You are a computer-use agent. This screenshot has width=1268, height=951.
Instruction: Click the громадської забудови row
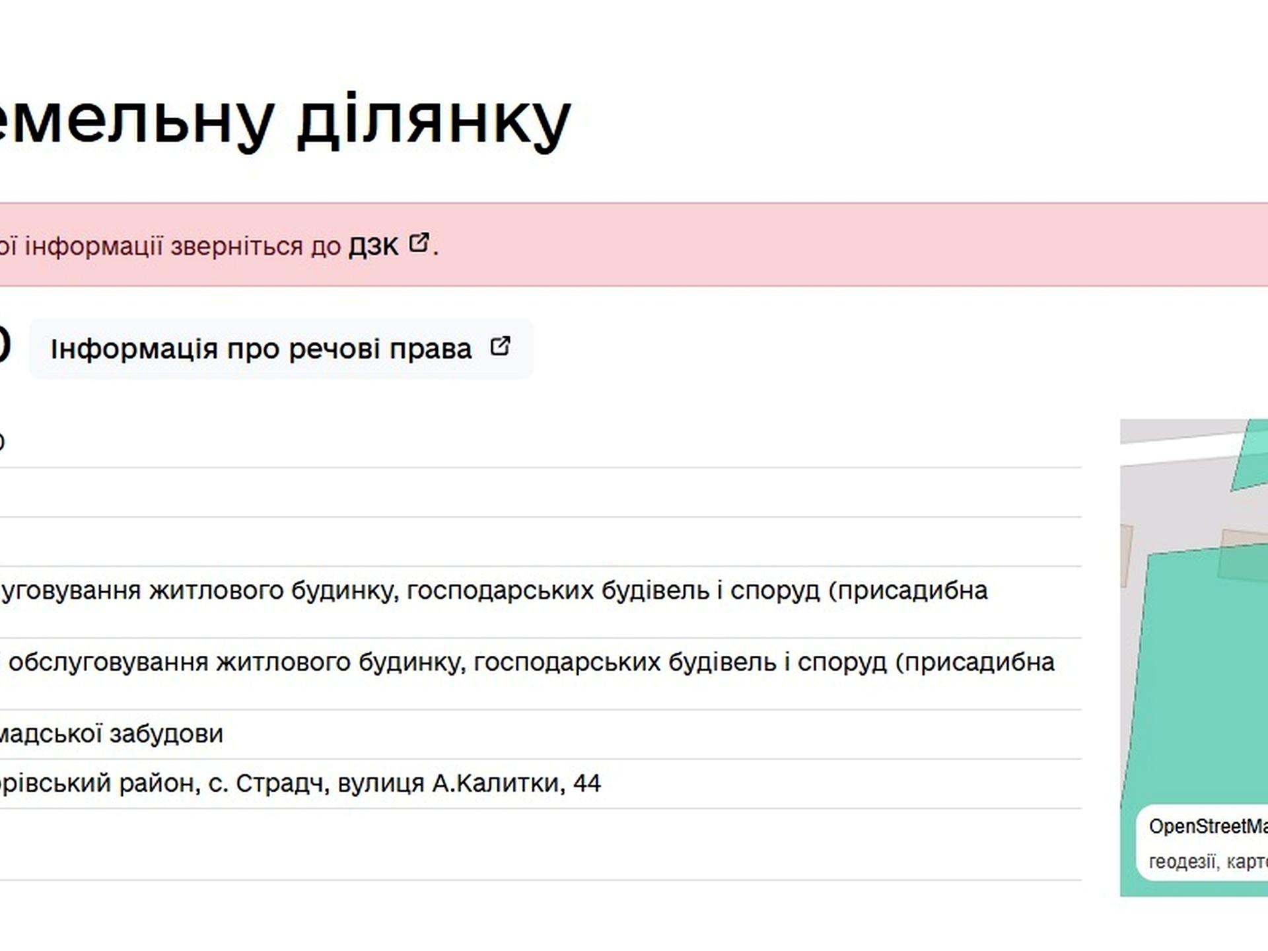point(111,734)
